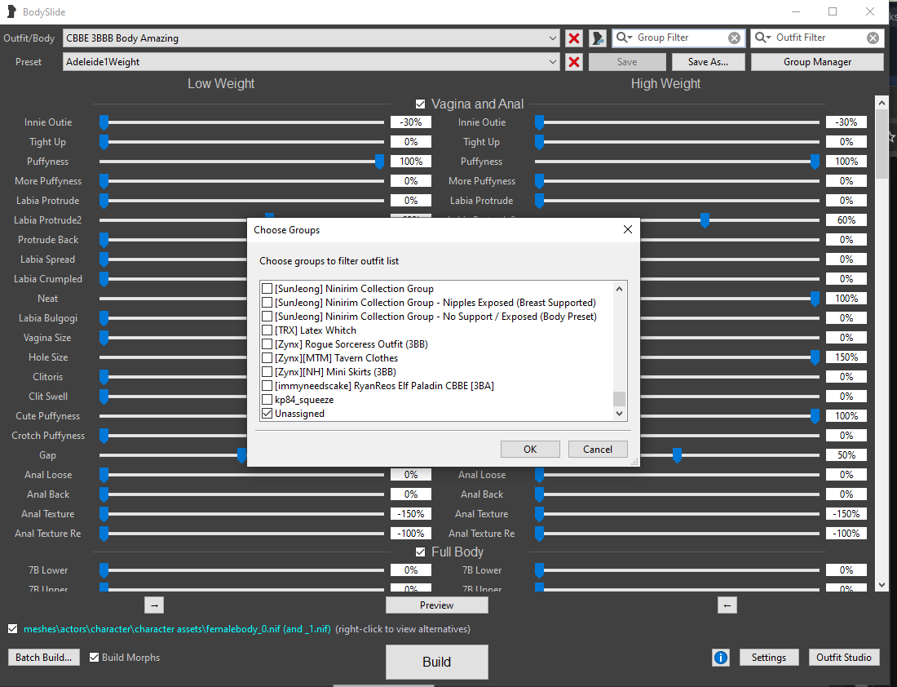Confirm group selection with OK
The image size is (897, 687).
click(530, 450)
